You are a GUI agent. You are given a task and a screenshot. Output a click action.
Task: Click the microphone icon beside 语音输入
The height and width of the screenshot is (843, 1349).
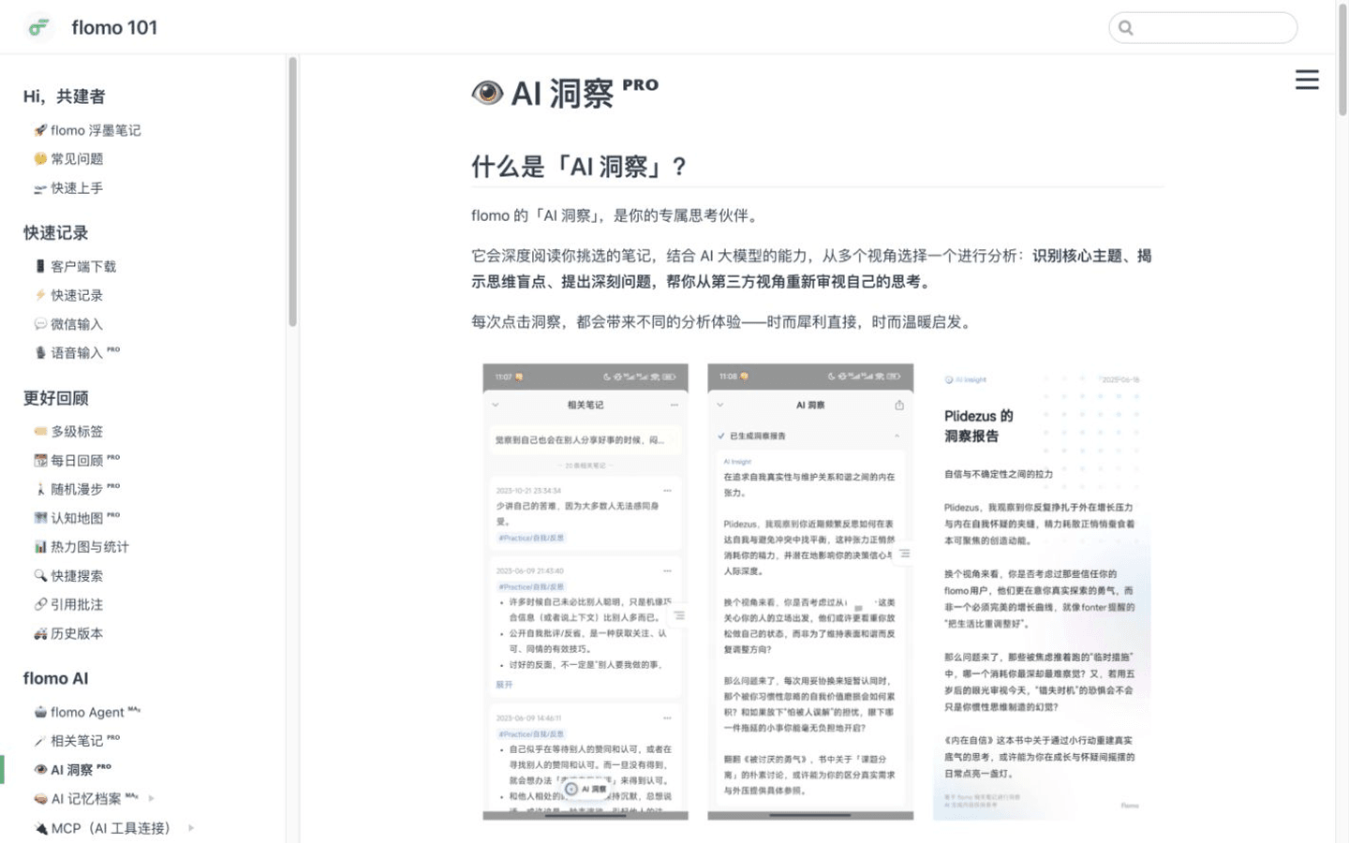40,353
